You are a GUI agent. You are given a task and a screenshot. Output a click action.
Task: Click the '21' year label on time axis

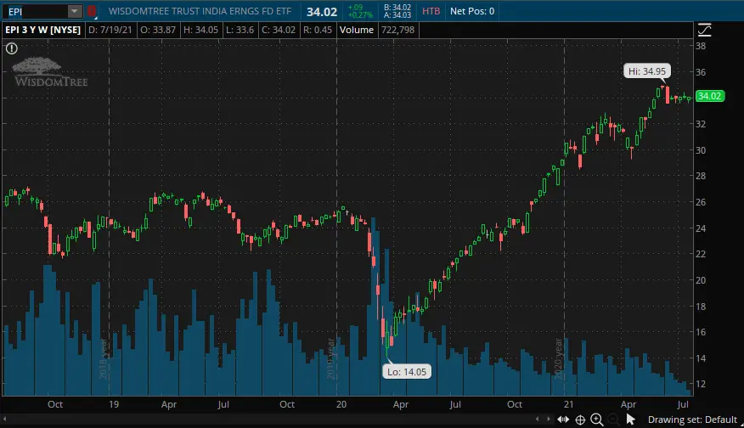tap(568, 404)
